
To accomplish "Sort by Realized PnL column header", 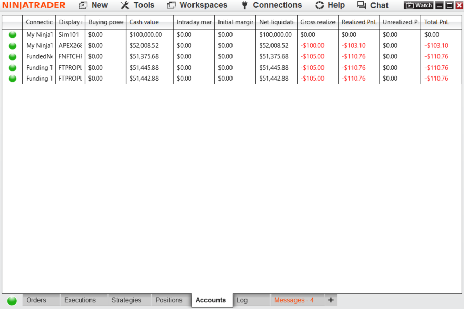I will pos(359,22).
